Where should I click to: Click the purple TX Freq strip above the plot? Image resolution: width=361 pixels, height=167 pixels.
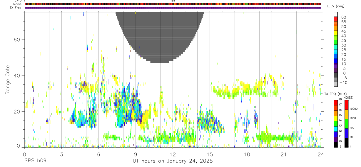[x=173, y=8]
